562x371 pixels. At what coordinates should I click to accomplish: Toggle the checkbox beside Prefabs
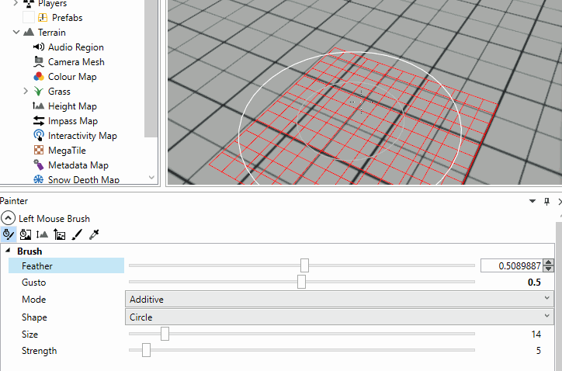pyautogui.click(x=28, y=17)
